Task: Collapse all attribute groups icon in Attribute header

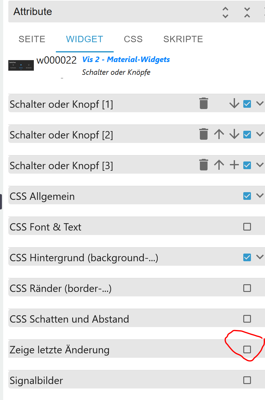Action: click(247, 12)
